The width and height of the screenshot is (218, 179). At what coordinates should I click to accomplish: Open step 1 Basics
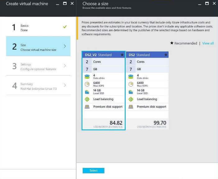pos(38,27)
